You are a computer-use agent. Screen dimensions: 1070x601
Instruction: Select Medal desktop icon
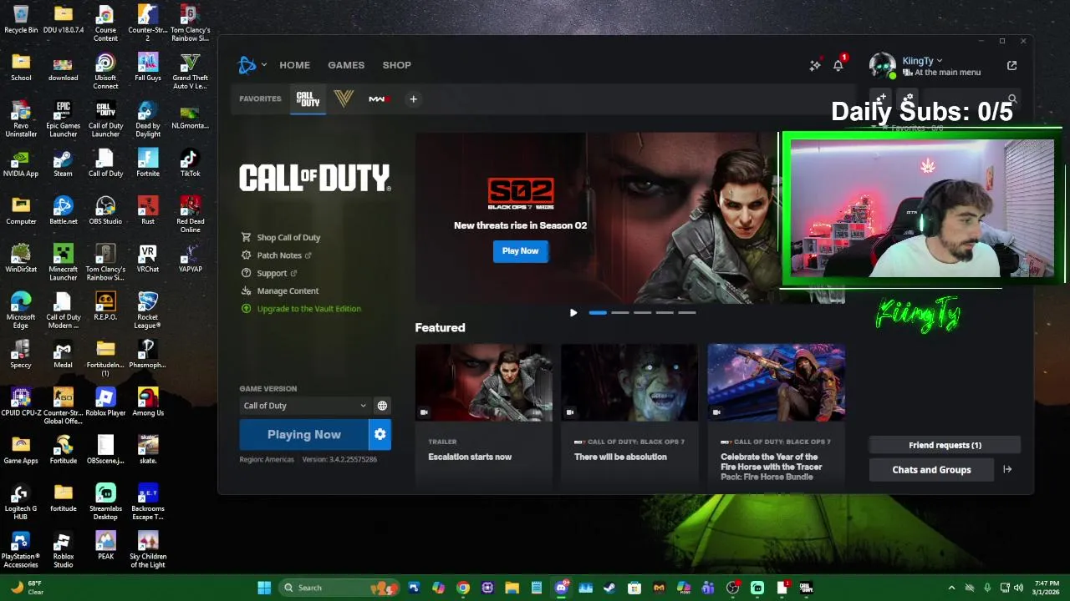(x=63, y=354)
